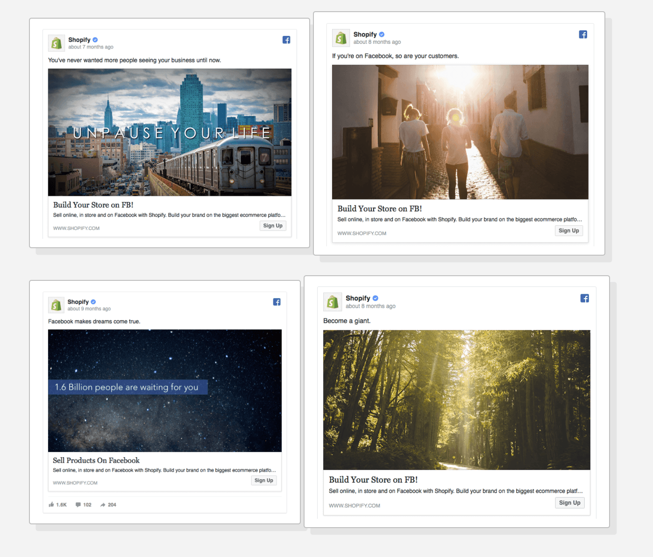Image resolution: width=653 pixels, height=557 pixels.
Task: Click the 102 comments icon
Action: pos(78,505)
